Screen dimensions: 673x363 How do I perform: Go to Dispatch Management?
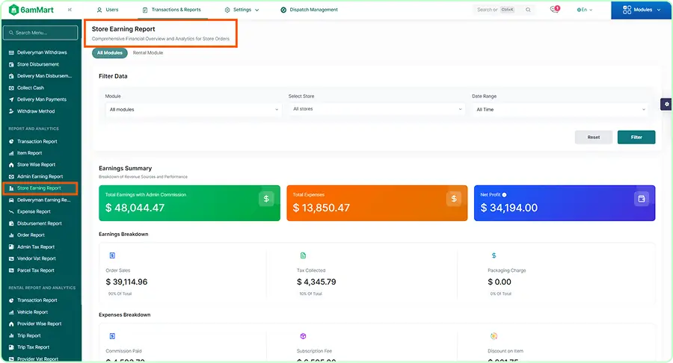309,10
